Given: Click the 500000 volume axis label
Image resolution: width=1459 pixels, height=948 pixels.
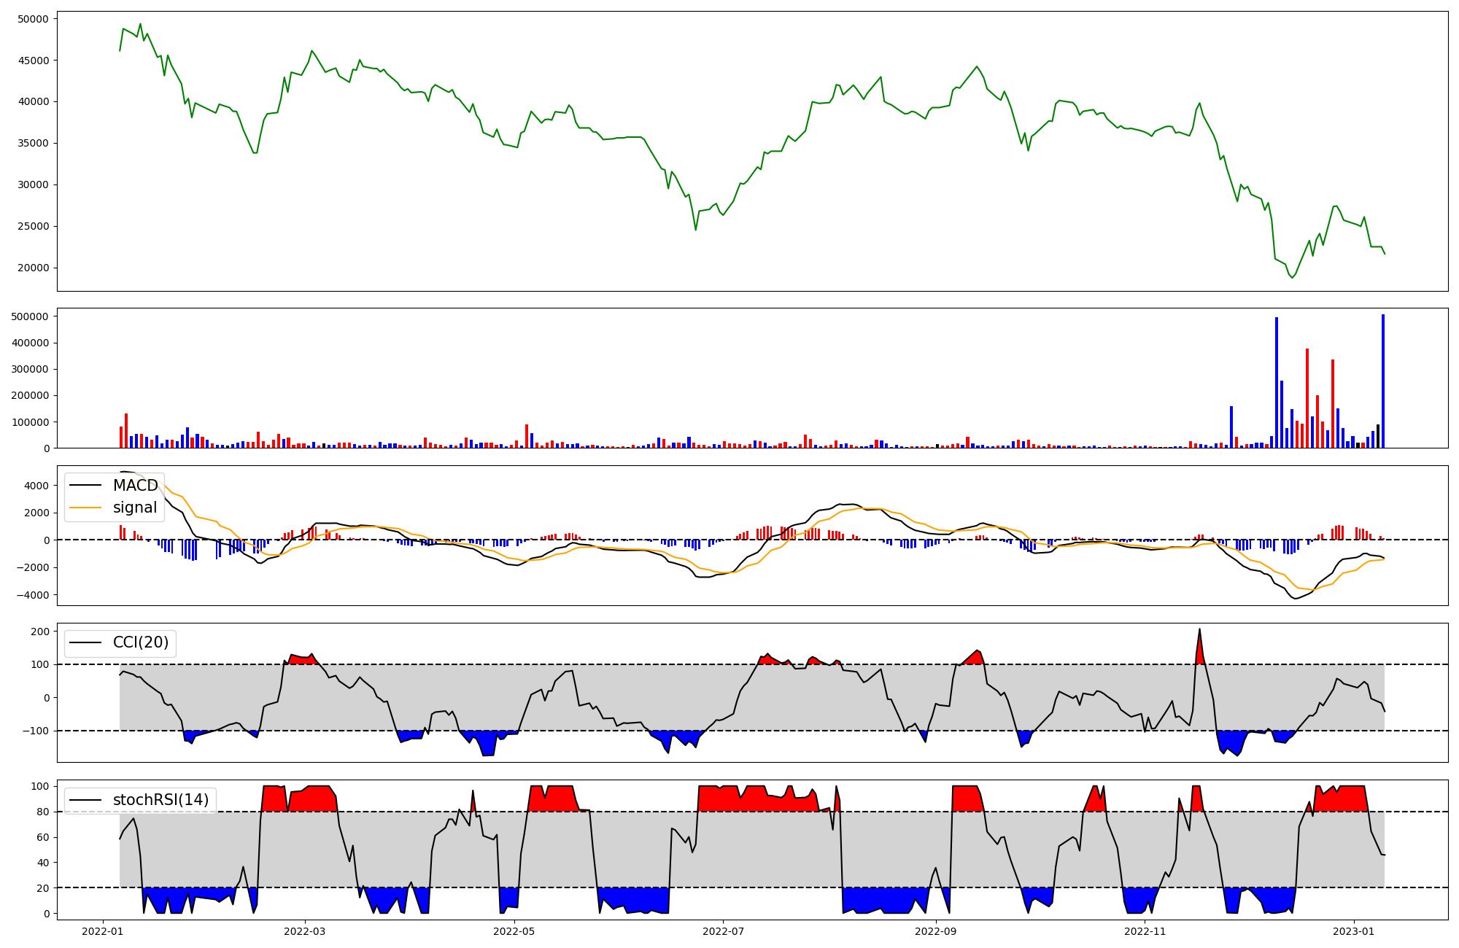Looking at the screenshot, I should click(x=31, y=316).
